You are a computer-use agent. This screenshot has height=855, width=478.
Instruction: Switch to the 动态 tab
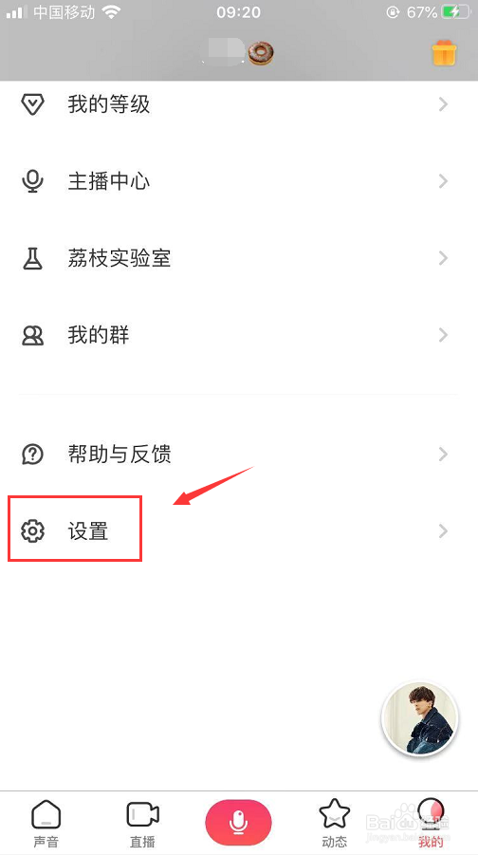tap(334, 824)
